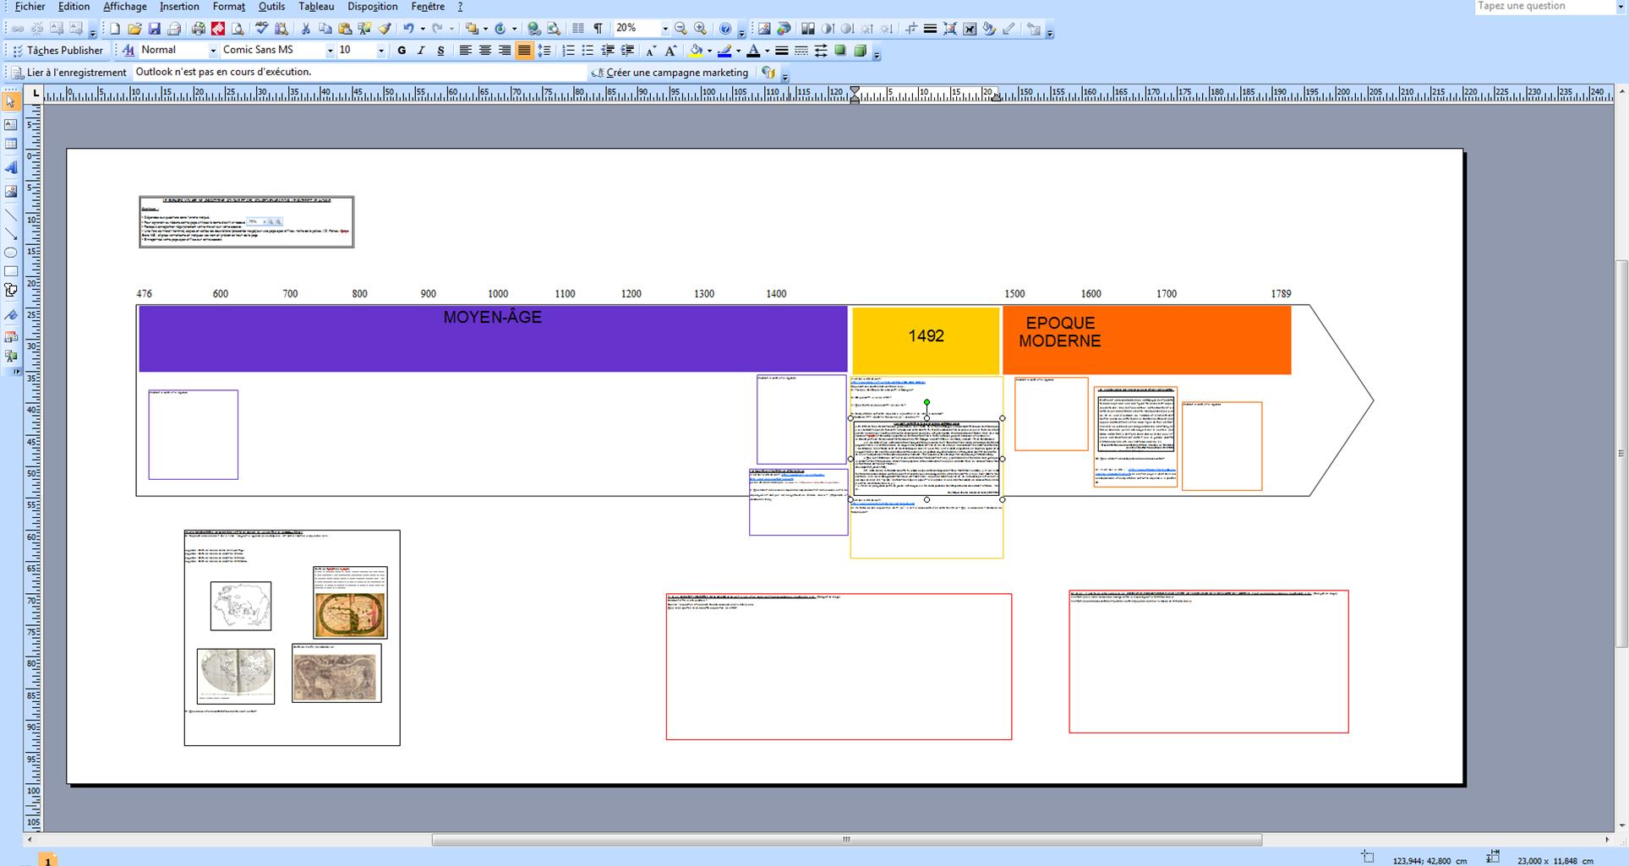Click Créer une campagne marketing button
Image resolution: width=1629 pixels, height=866 pixels.
[x=670, y=73]
